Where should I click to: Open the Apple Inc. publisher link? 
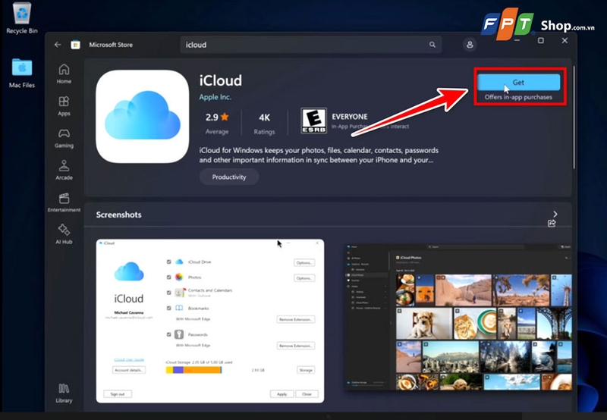point(215,97)
